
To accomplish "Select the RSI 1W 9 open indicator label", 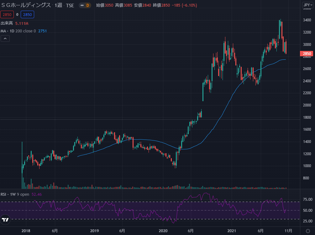I will [x=15, y=194].
